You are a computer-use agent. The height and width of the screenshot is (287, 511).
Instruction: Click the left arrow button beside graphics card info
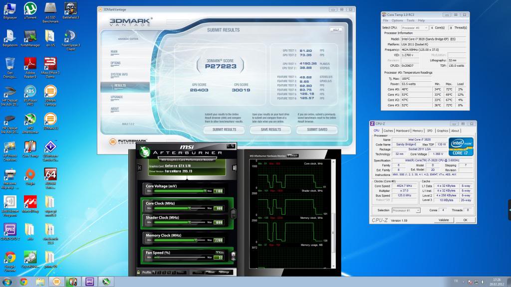(140, 167)
